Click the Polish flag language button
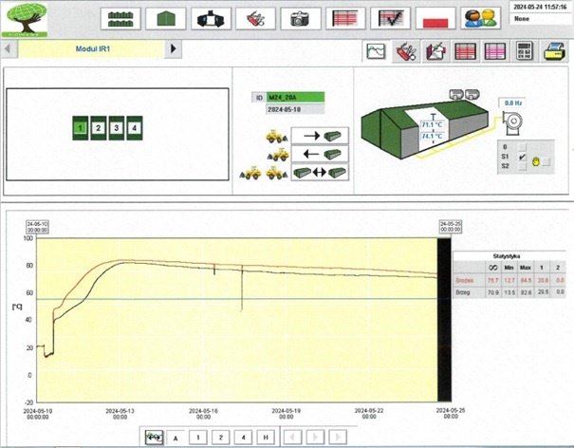Viewport: 574px width, 448px height. tap(435, 18)
